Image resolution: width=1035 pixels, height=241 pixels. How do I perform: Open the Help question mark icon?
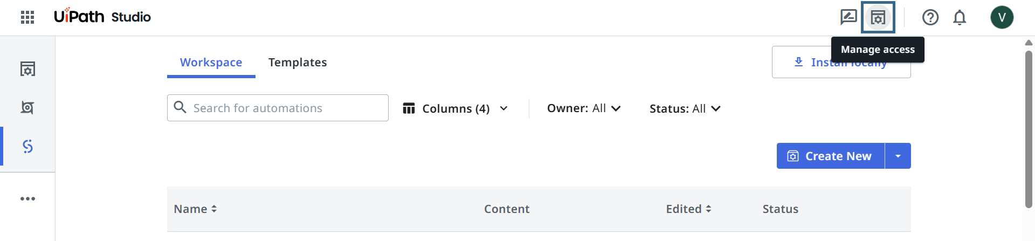[930, 17]
